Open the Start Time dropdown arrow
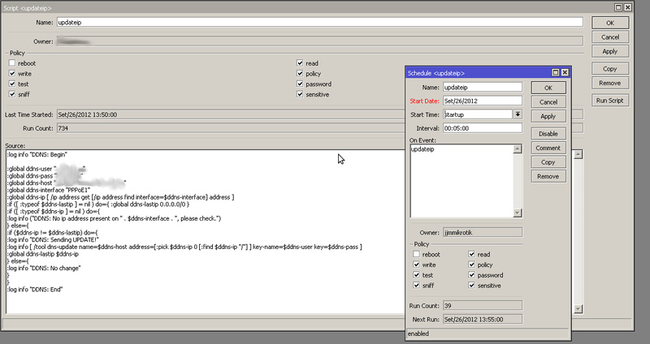 point(518,114)
